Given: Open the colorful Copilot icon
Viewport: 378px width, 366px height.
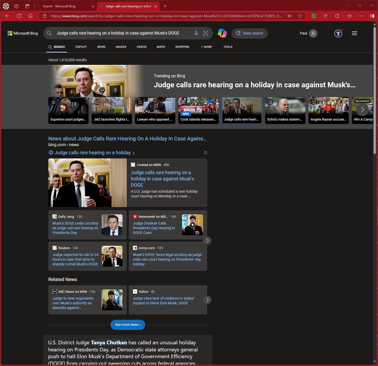Looking at the screenshot, I should (x=222, y=33).
